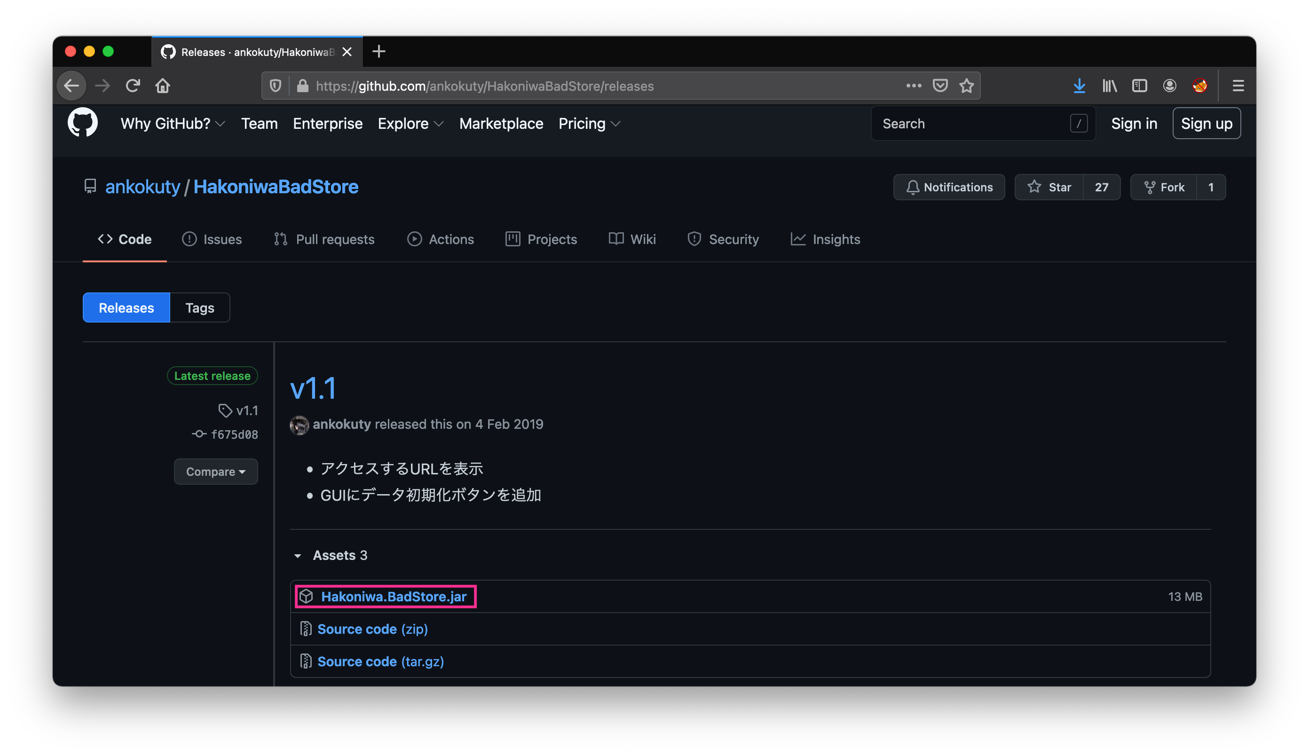Open the Firefox hamburger menu
This screenshot has height=756, width=1309.
[x=1238, y=86]
